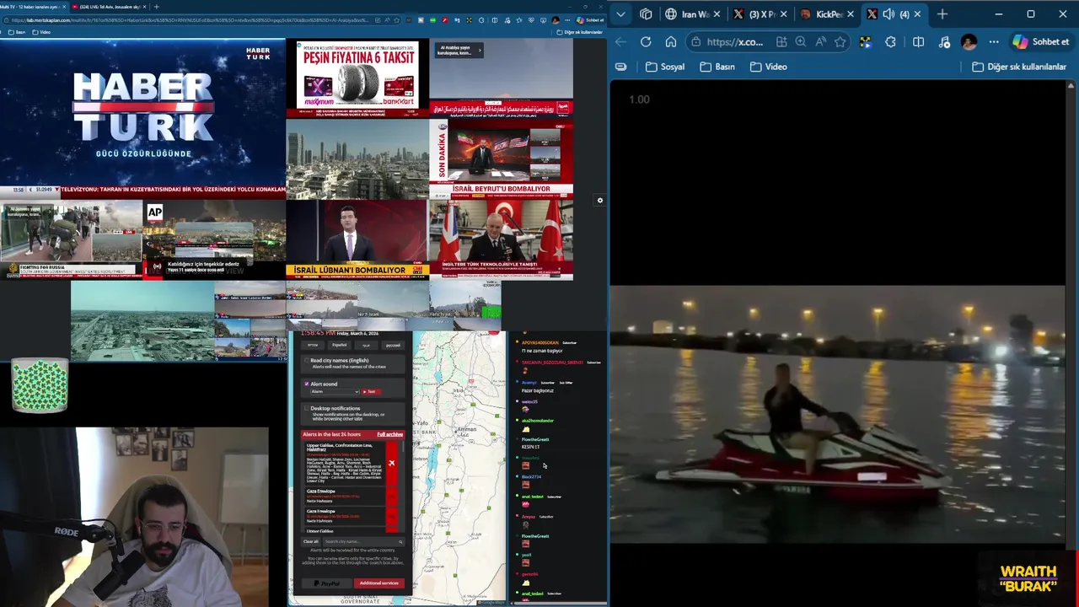Open new tab in left browser
The image size is (1079, 607).
pyautogui.click(x=156, y=7)
